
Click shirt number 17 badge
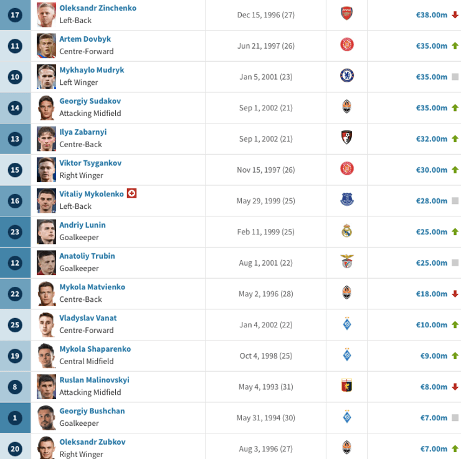click(x=16, y=15)
